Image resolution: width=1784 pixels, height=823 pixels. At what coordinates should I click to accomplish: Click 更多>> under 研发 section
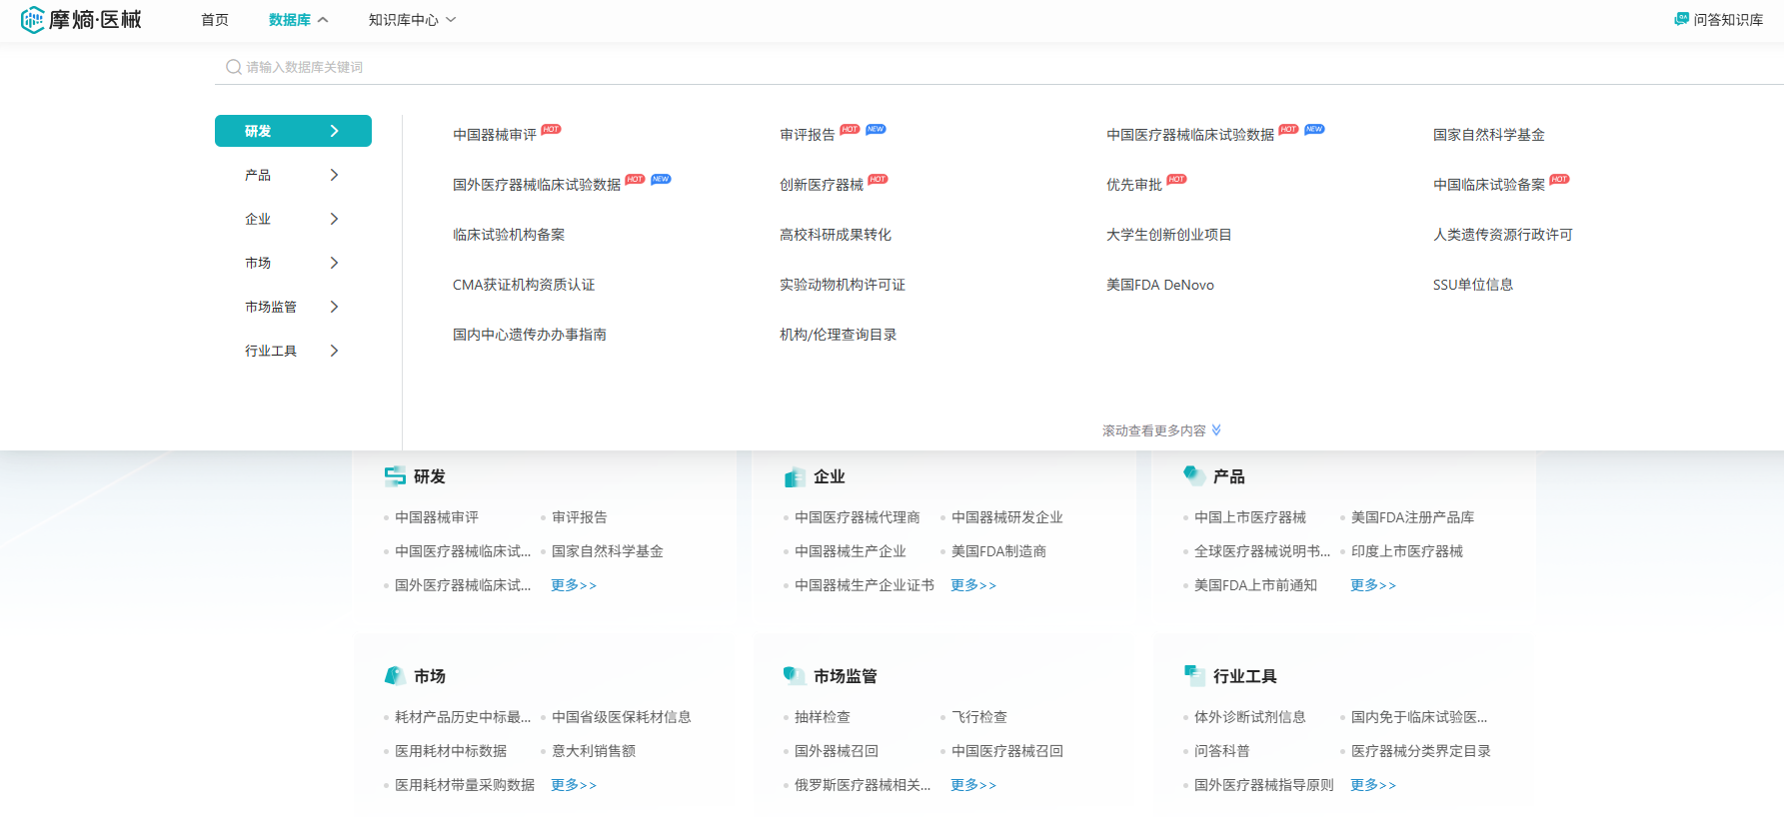[574, 585]
